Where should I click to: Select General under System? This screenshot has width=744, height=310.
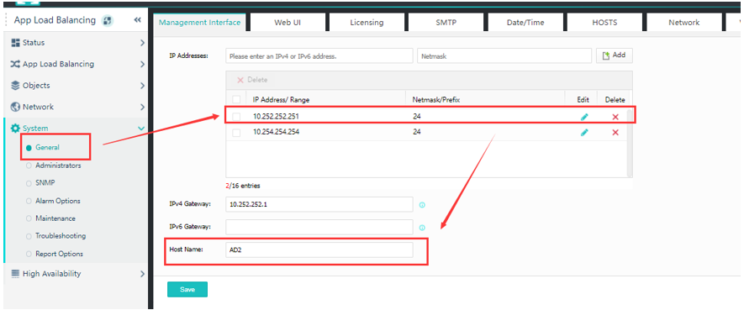(47, 147)
